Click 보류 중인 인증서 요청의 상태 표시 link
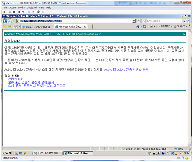 31,82
